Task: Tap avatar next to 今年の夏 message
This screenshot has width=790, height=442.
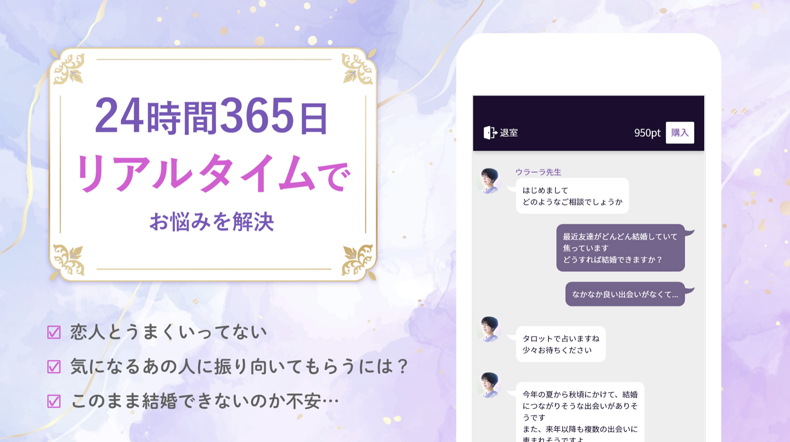Action: (489, 385)
